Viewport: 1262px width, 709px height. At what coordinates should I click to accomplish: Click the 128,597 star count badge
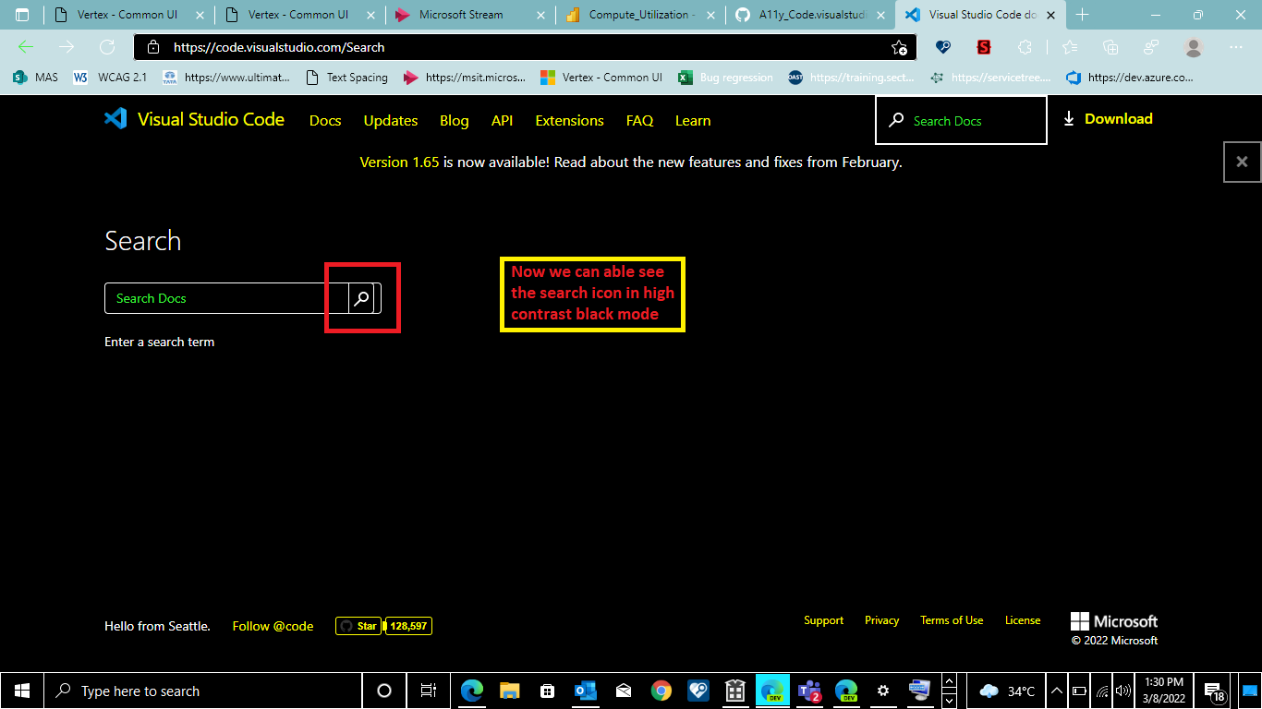coord(408,625)
